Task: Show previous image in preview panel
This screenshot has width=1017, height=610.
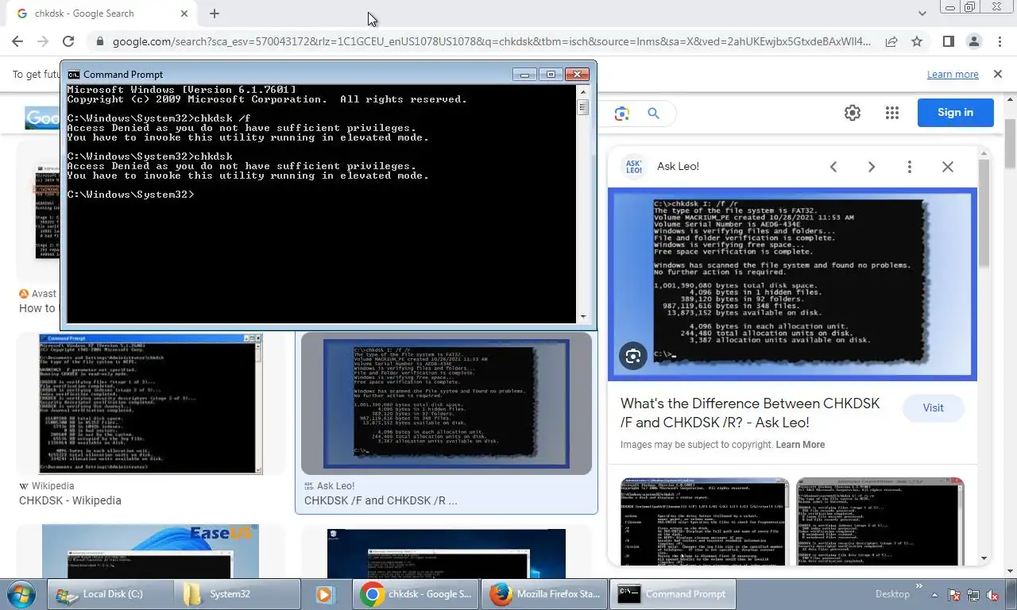Action: tap(833, 167)
